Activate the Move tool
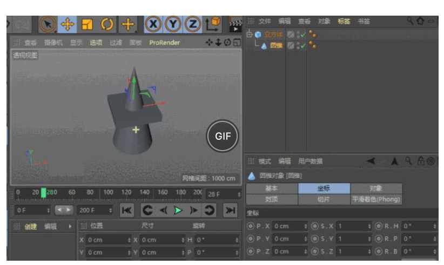Screen dimensions: 444x265 67,24
